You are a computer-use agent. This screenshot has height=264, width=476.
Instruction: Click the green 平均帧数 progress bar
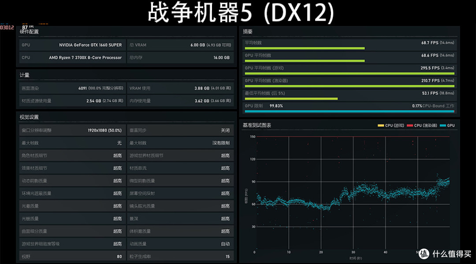tap(305, 48)
